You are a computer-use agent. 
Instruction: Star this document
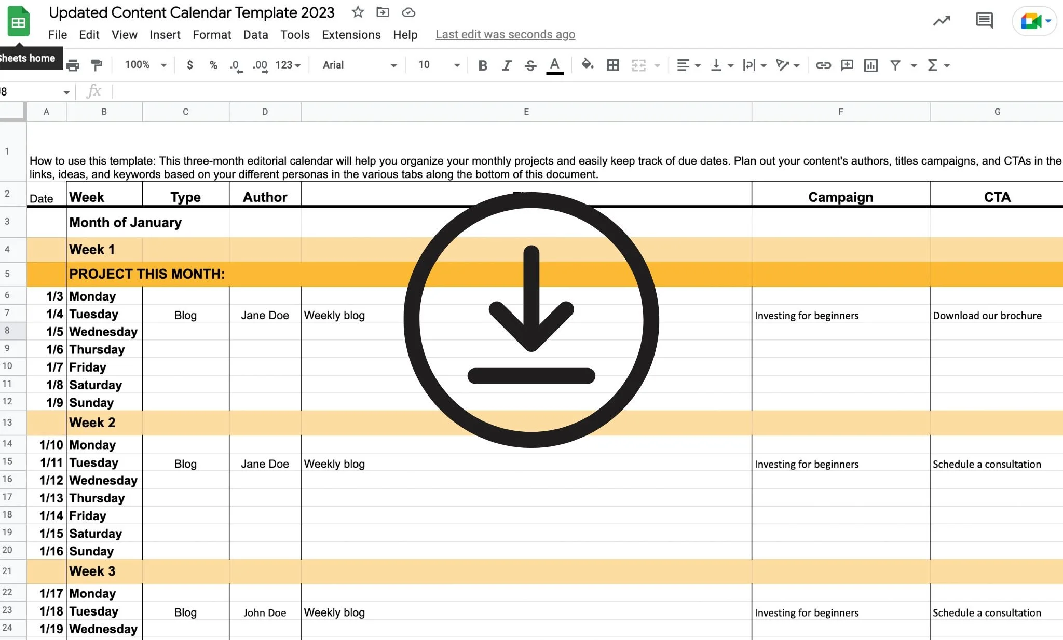tap(358, 12)
